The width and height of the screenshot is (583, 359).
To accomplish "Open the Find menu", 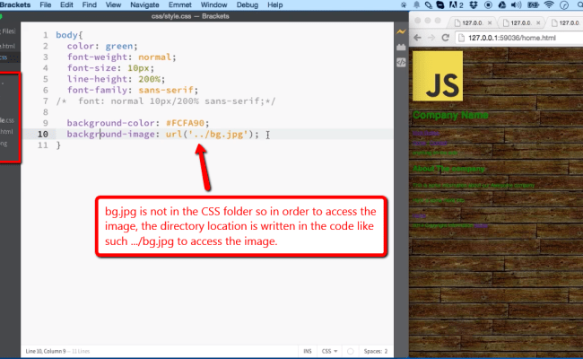I will (x=89, y=4).
